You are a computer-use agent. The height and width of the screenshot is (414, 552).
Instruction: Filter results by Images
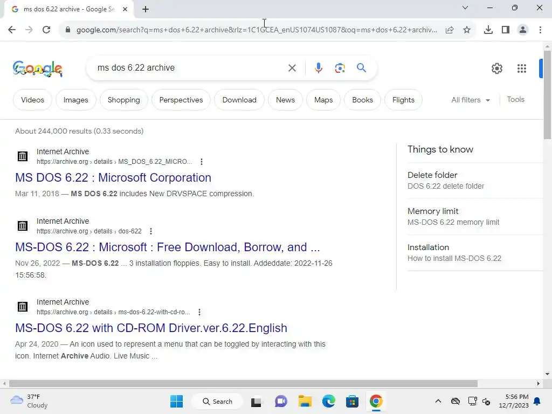pos(75,100)
